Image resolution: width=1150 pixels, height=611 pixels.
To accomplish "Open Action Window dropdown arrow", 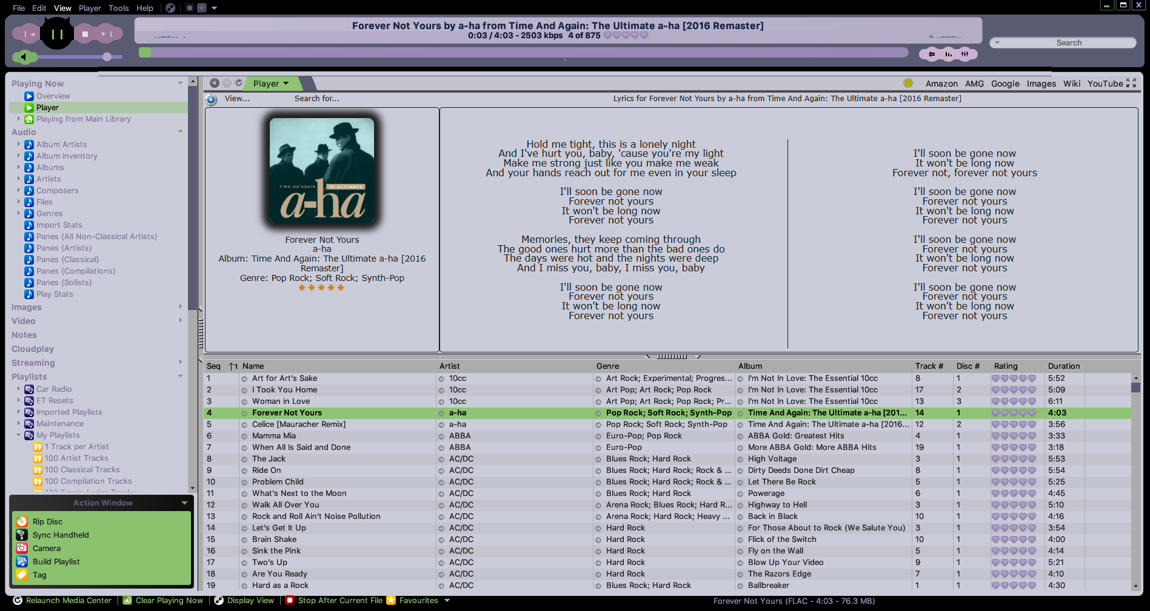I will coord(184,503).
